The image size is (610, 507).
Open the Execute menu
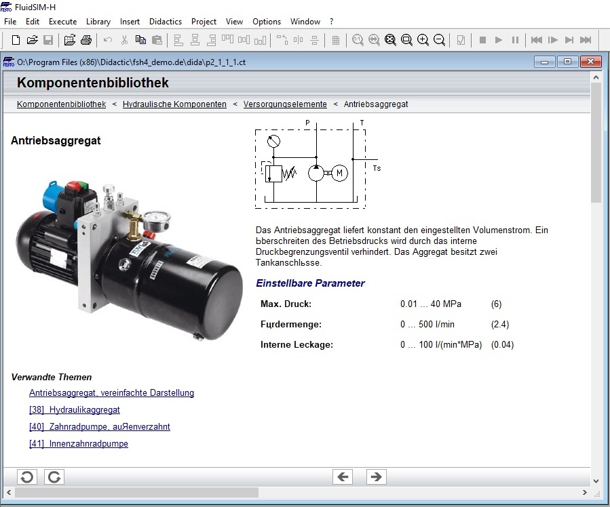coord(62,22)
